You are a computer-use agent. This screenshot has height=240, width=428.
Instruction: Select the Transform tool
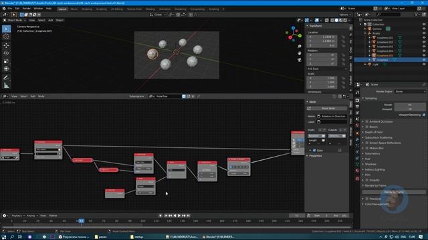point(6,69)
